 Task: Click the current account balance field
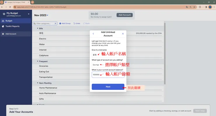pos(108,75)
